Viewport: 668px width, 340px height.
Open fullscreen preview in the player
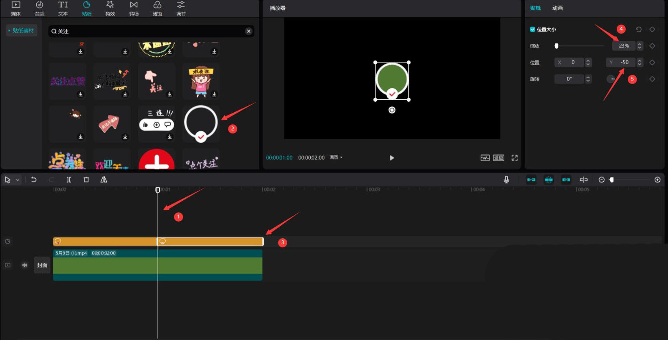tap(514, 158)
